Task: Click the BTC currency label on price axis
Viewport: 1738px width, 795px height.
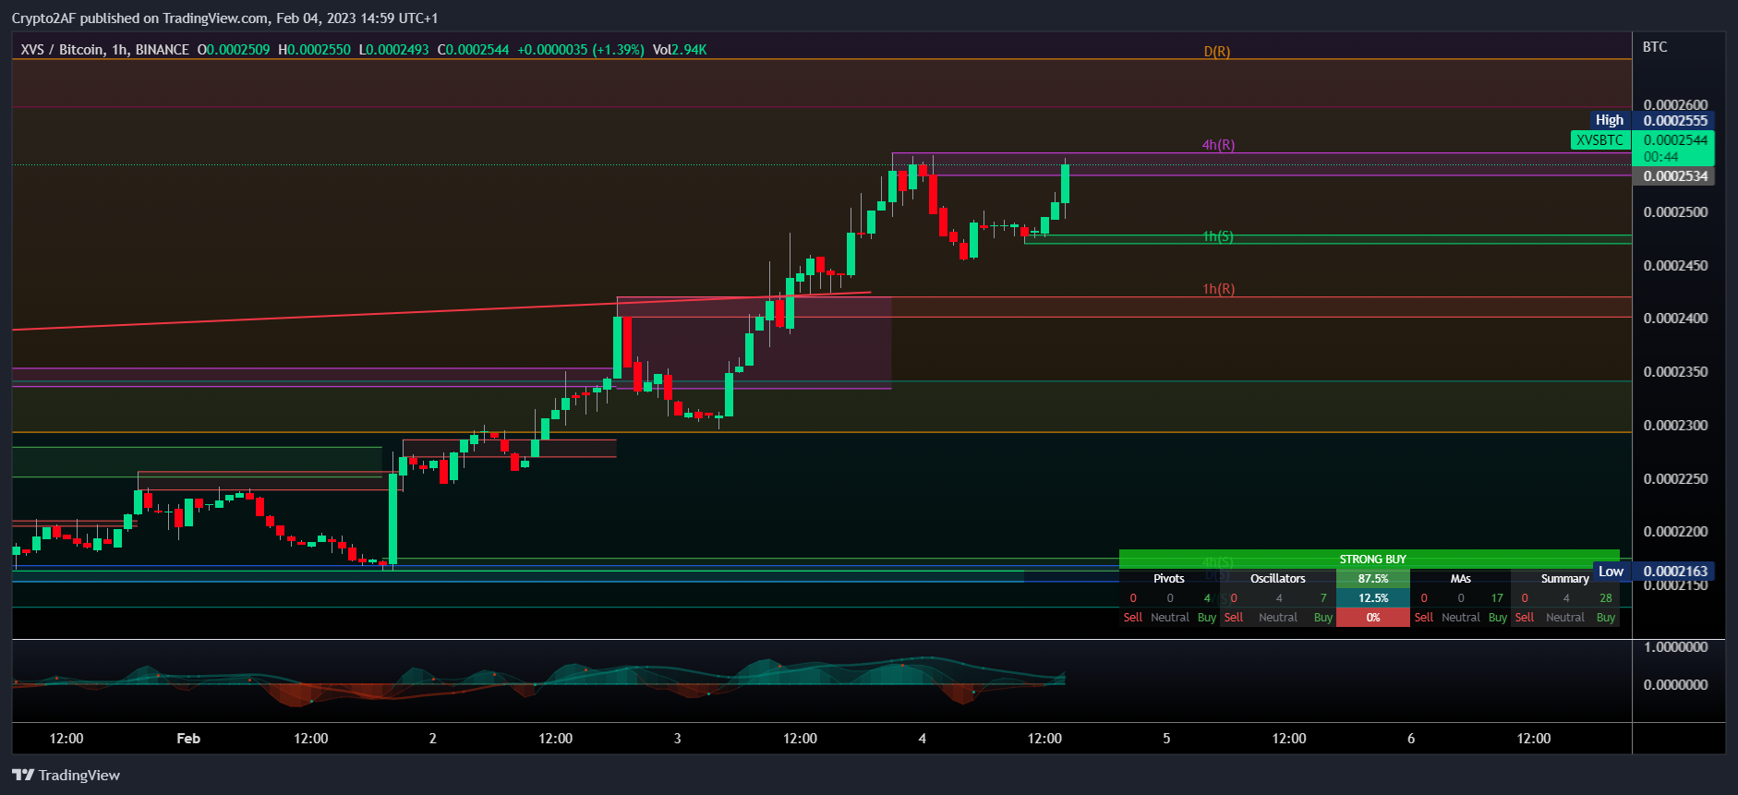Action: (x=1655, y=46)
